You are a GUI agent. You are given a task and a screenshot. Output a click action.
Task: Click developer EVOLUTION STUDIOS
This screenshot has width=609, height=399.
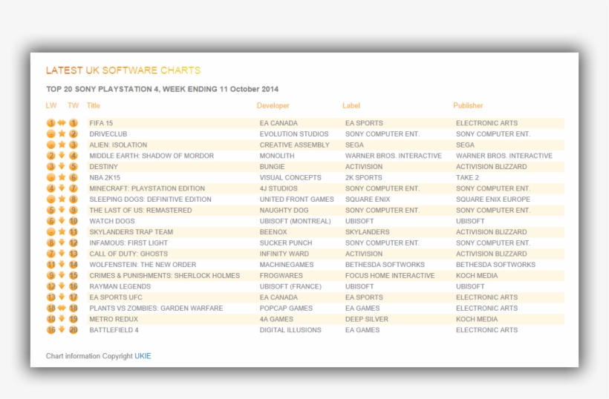[294, 133]
